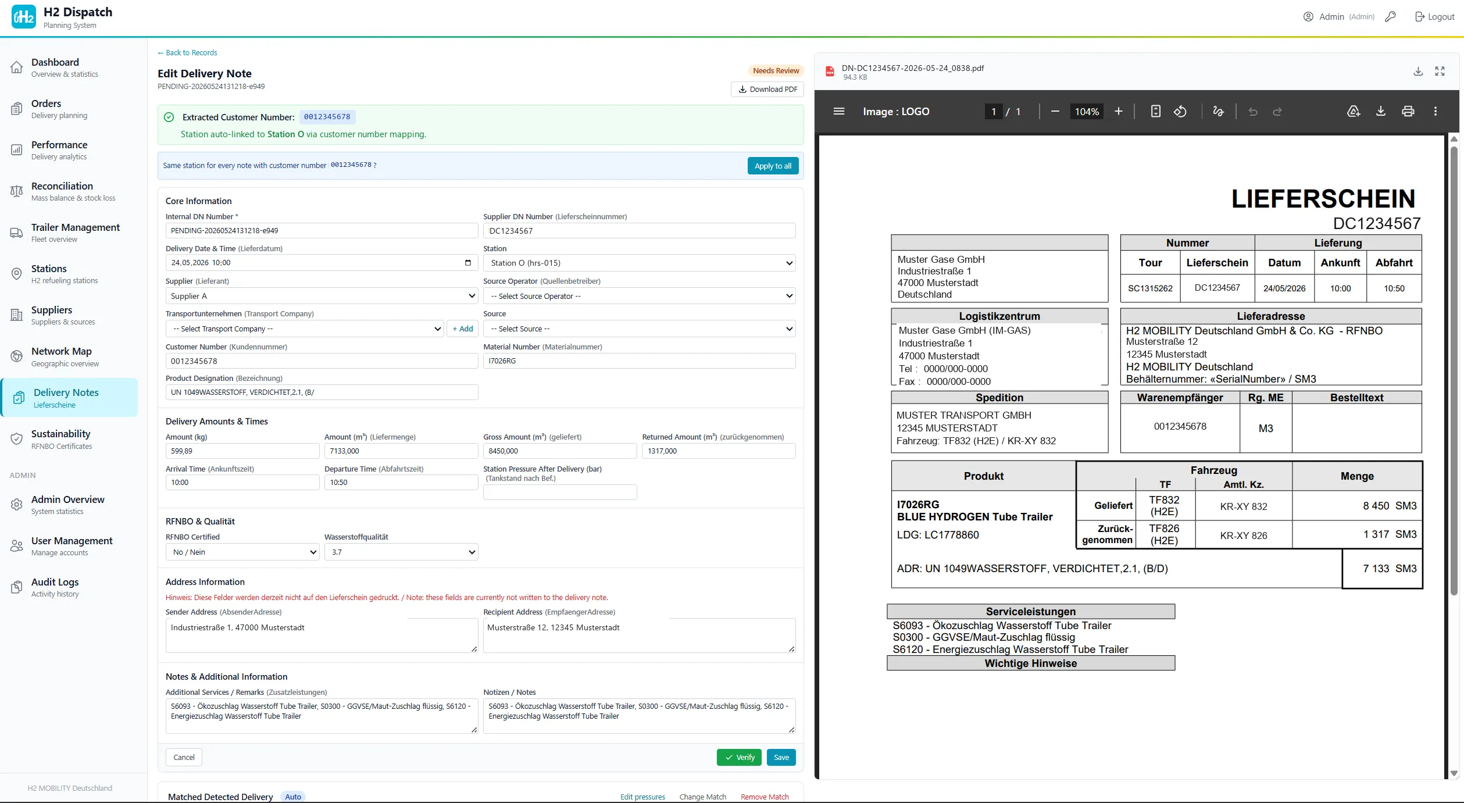Rotate the PDF page counterclockwise
Screen dimensions: 1464x803
tap(1180, 111)
